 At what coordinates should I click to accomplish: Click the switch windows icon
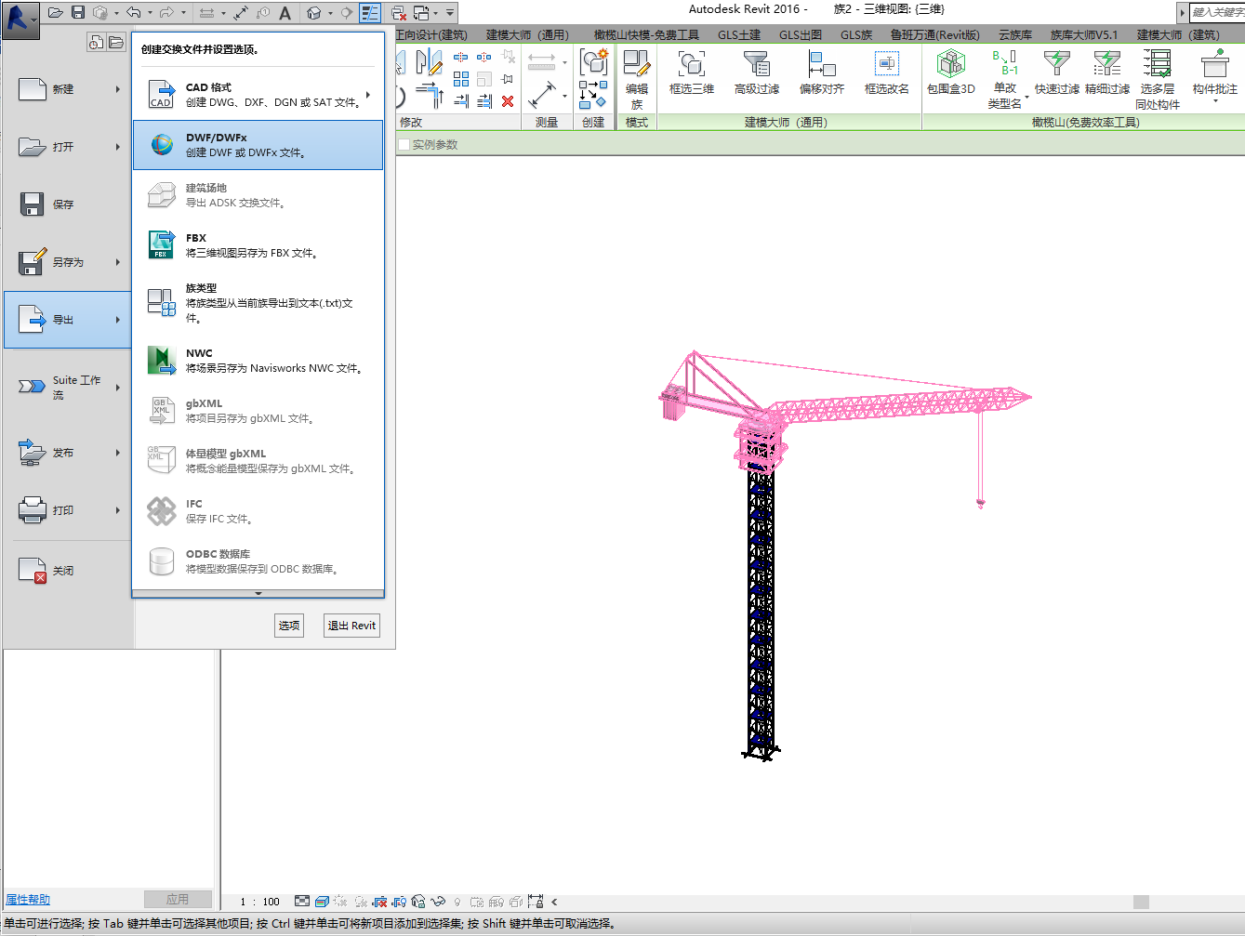tap(421, 13)
